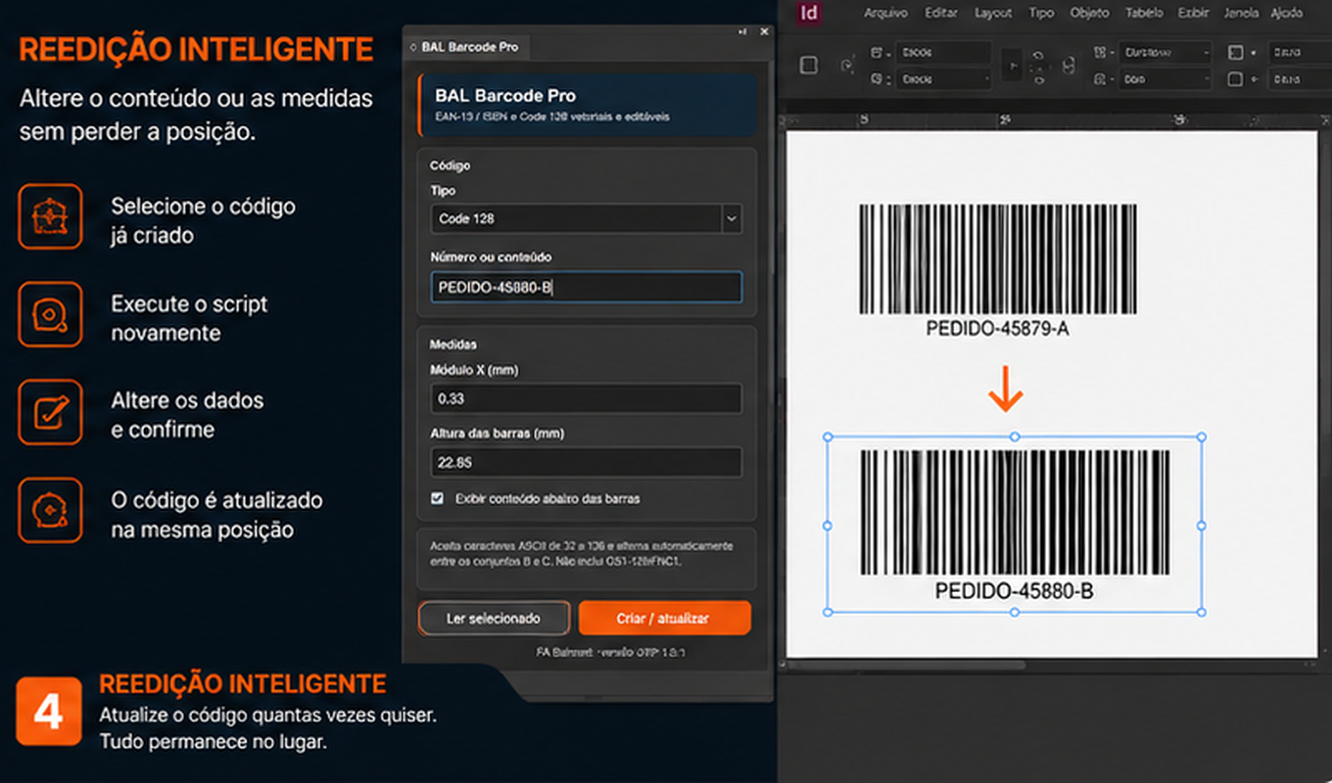Click the PEDIDO-45879-A barcode on the page
Image resolution: width=1332 pixels, height=783 pixels.
[997, 259]
